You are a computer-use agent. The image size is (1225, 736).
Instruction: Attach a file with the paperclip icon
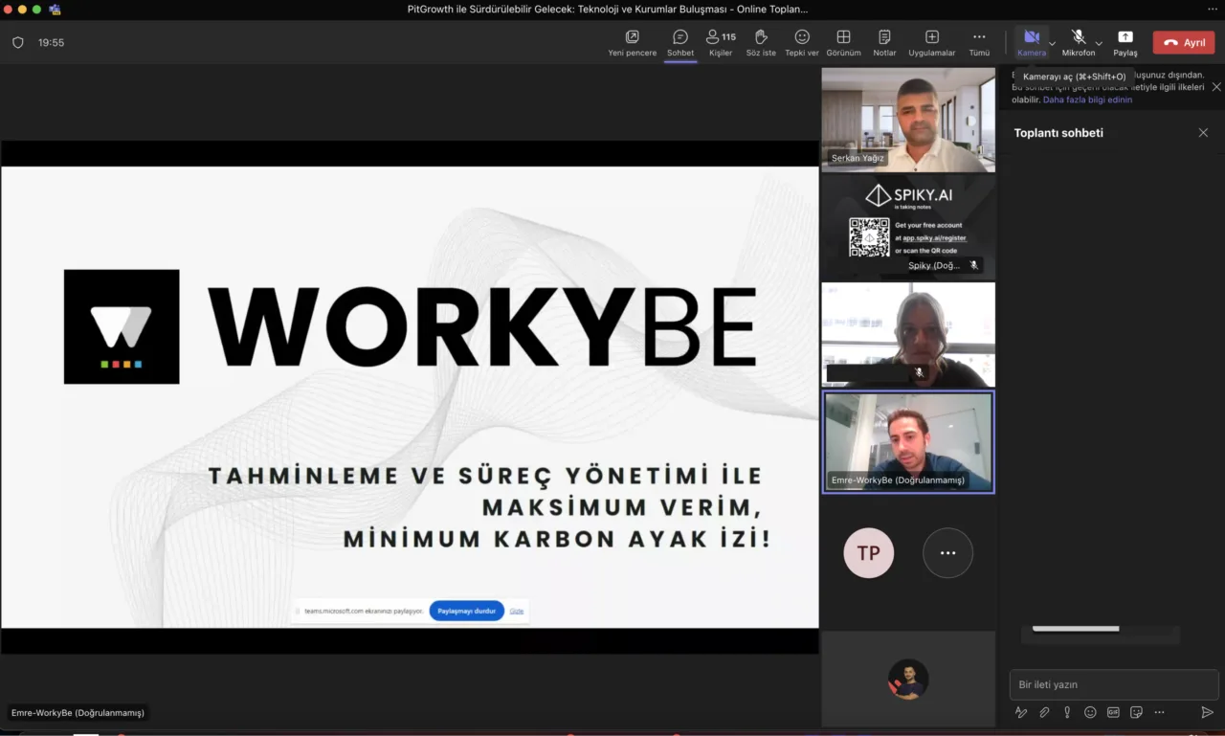[1044, 712]
